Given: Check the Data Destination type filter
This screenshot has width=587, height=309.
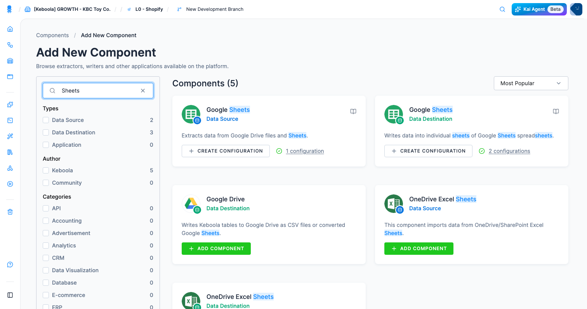Looking at the screenshot, I should tap(46, 132).
